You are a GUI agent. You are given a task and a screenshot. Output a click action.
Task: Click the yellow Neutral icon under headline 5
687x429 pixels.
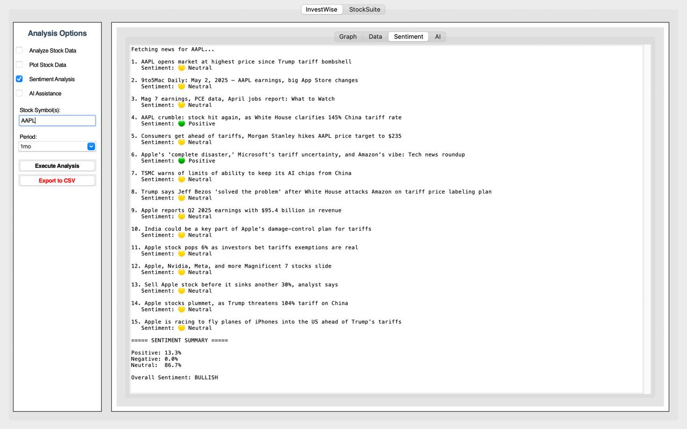tap(181, 142)
